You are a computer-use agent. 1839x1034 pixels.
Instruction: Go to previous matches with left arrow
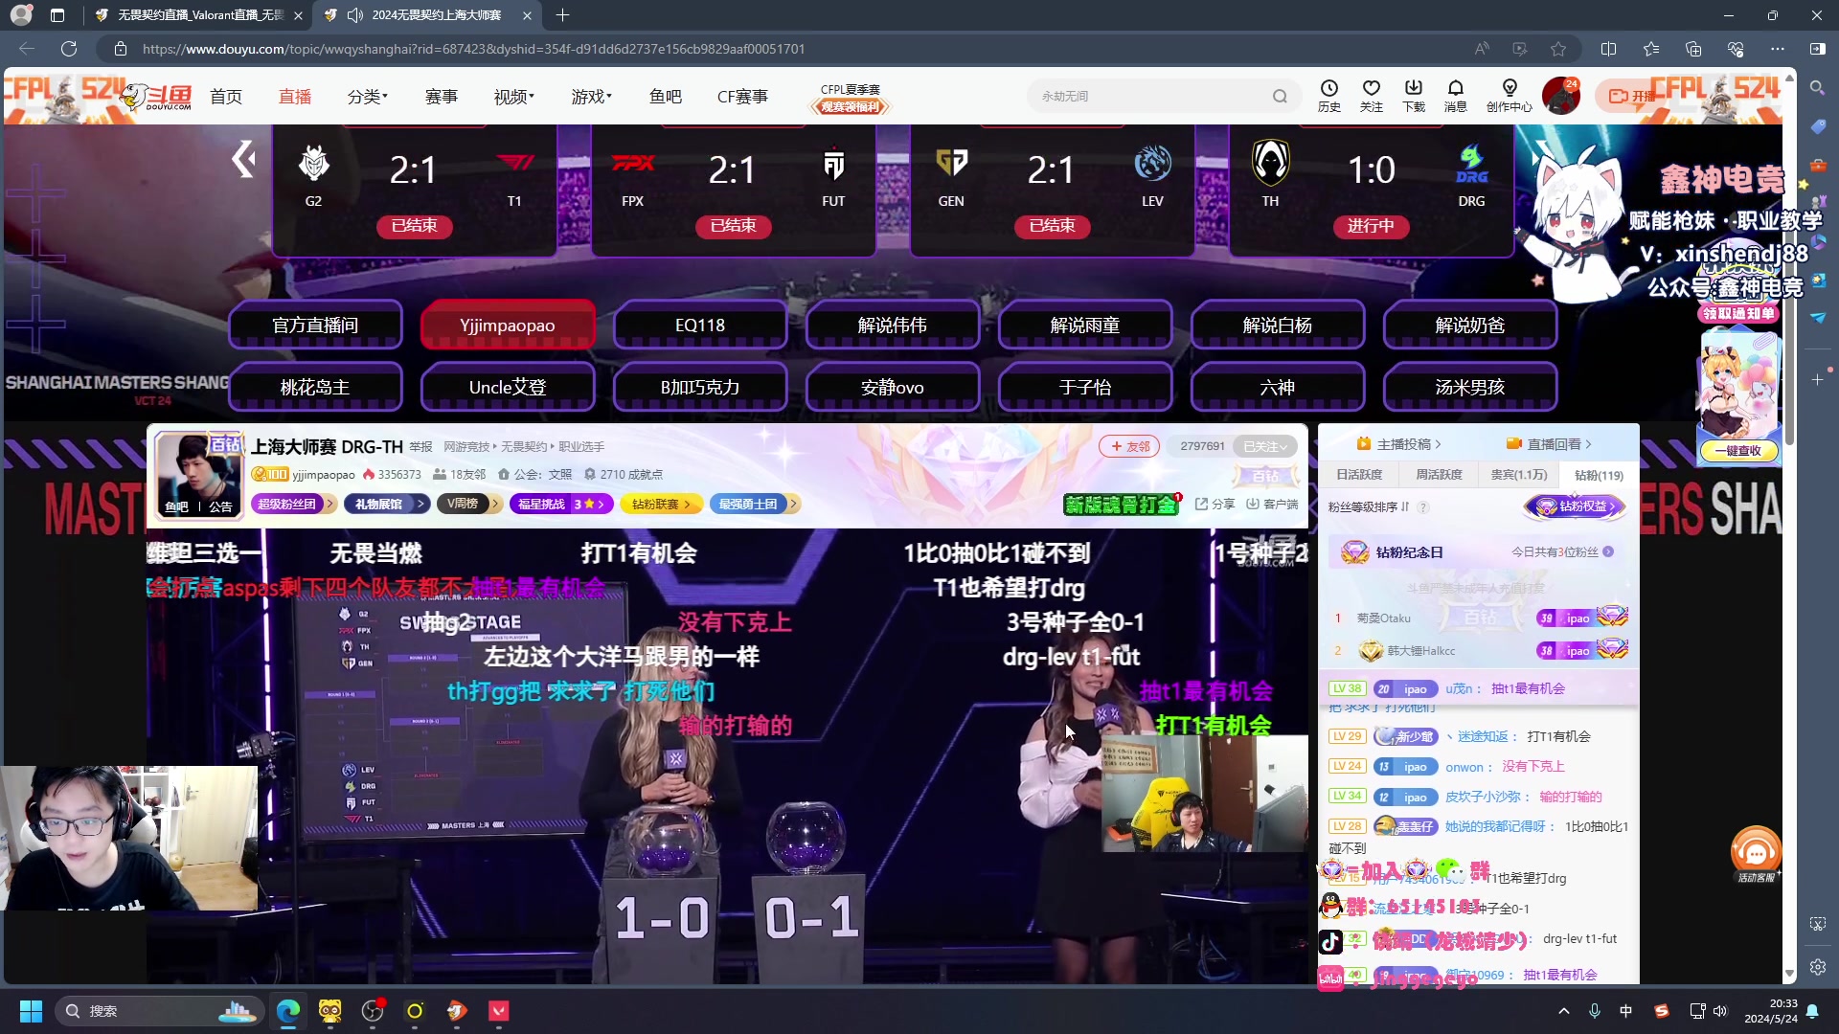(243, 159)
